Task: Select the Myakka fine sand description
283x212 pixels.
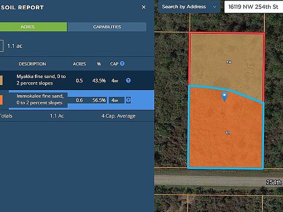Action: 41,79
